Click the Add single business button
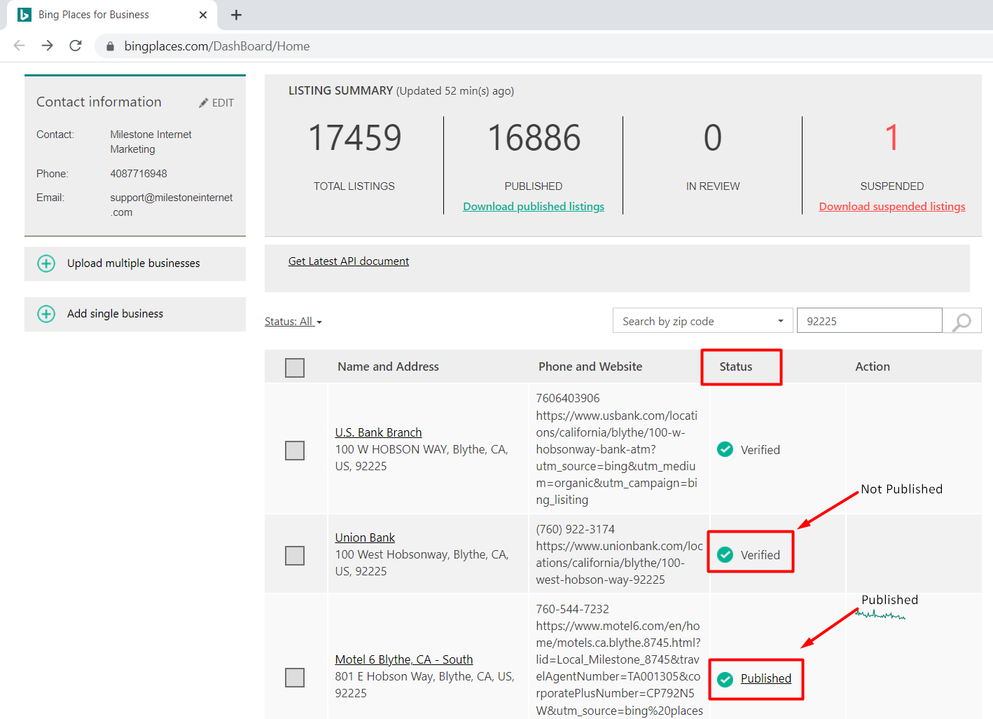Image resolution: width=993 pixels, height=719 pixels. [135, 314]
